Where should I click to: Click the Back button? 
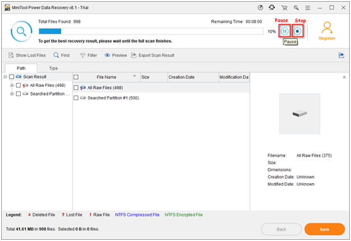pyautogui.click(x=281, y=229)
